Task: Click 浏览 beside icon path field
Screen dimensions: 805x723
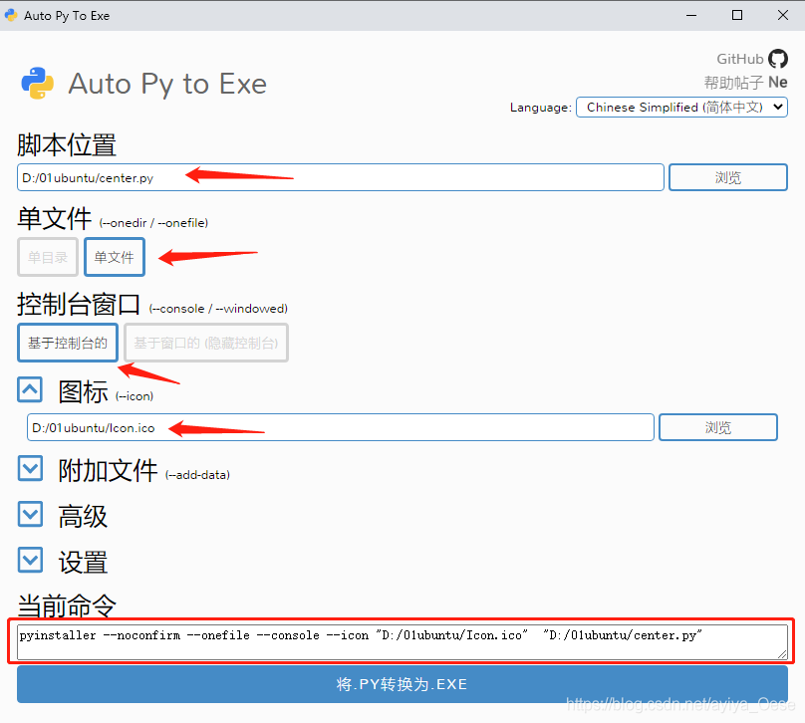Action: 717,427
